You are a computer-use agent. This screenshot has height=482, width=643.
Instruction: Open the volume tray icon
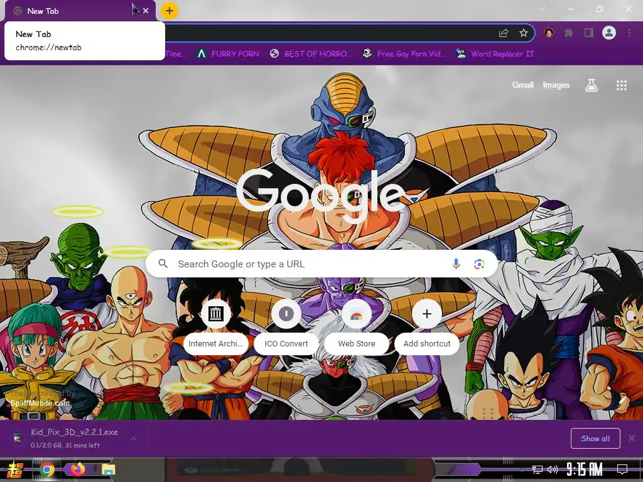(x=553, y=469)
